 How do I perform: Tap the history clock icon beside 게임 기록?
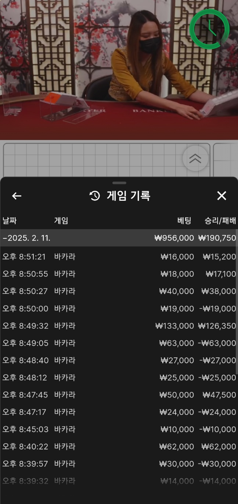pyautogui.click(x=95, y=196)
